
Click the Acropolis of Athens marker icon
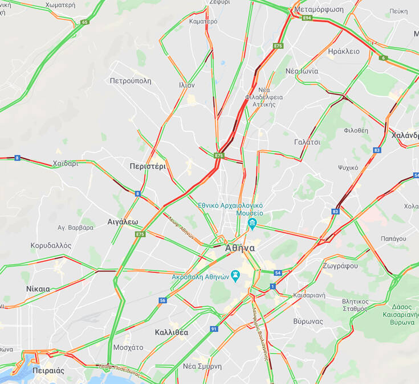pyautogui.click(x=235, y=276)
